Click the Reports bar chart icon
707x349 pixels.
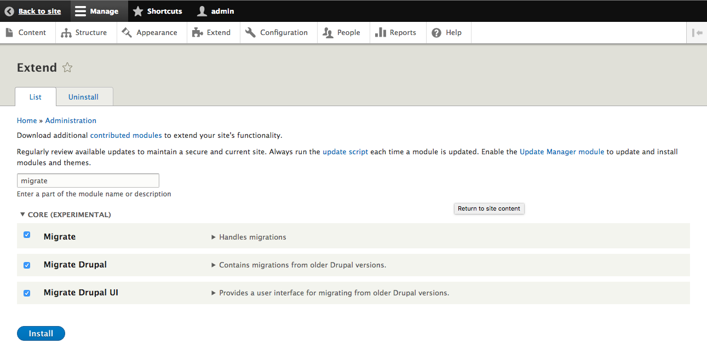381,33
